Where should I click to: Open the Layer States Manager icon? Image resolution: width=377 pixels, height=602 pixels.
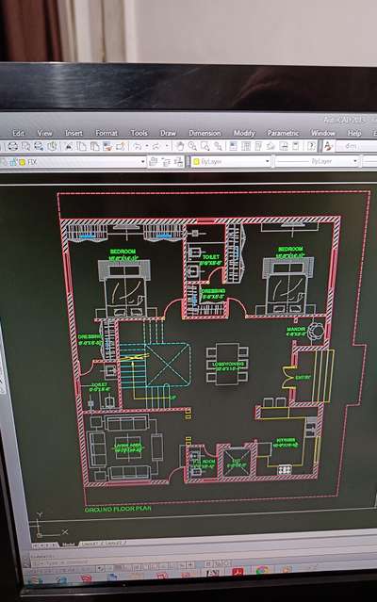(x=178, y=162)
